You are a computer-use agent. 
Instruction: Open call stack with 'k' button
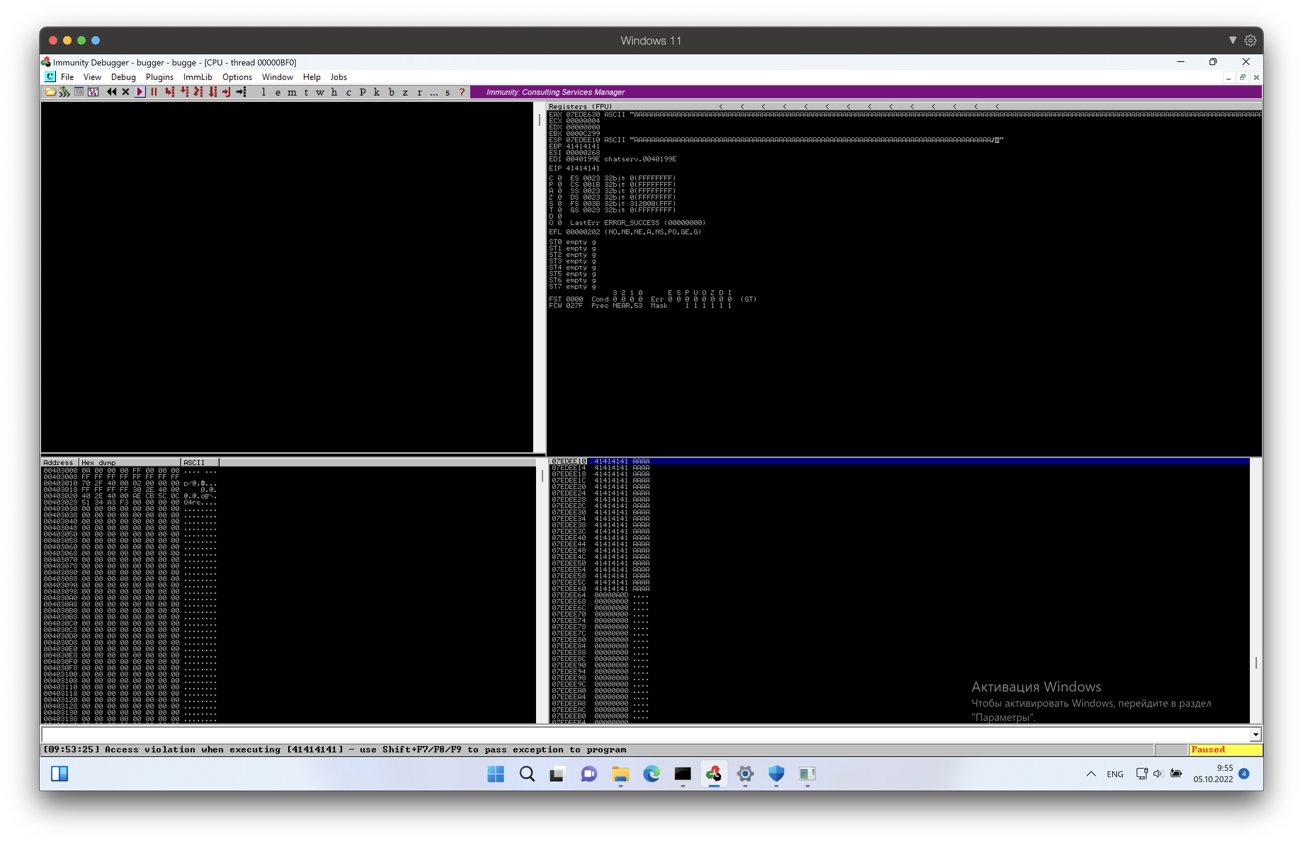pyautogui.click(x=377, y=92)
